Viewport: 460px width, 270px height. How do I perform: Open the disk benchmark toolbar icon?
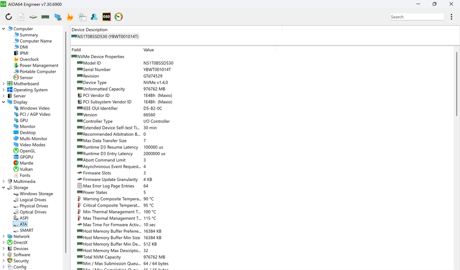click(33, 17)
